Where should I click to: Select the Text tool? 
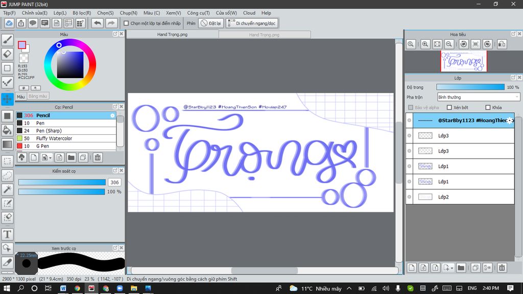(7, 234)
